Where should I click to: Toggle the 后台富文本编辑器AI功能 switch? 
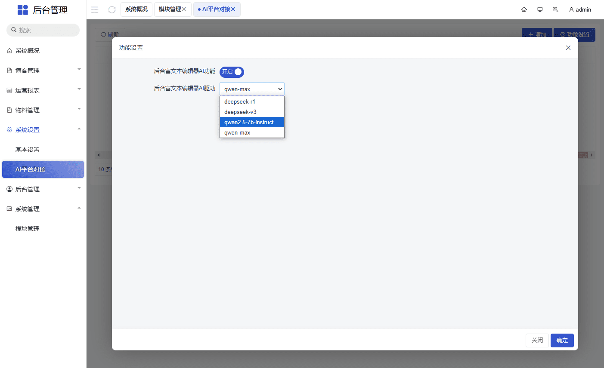click(x=232, y=72)
